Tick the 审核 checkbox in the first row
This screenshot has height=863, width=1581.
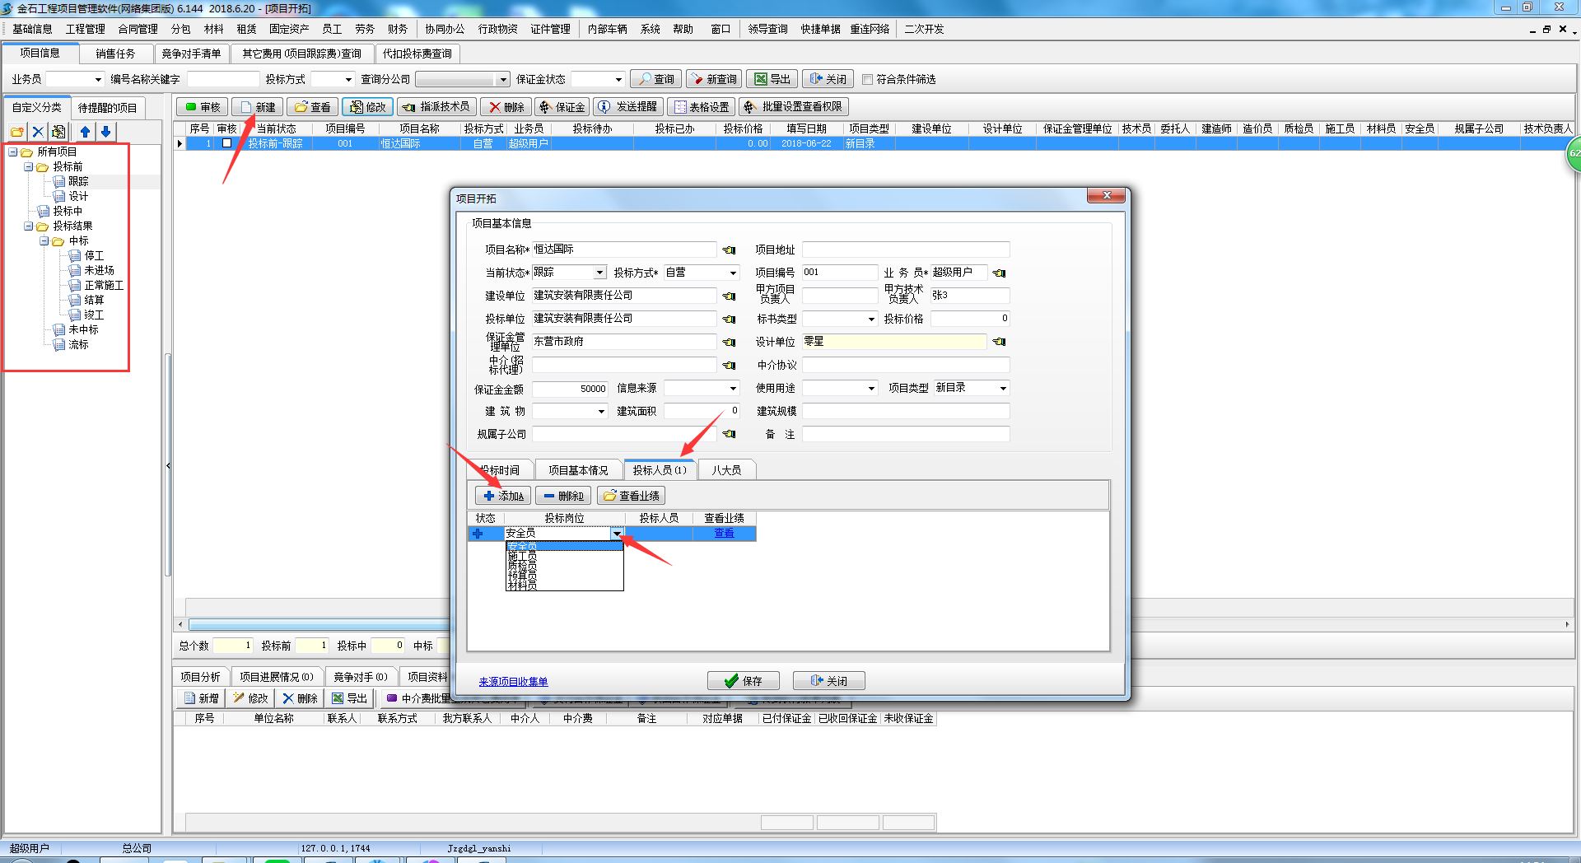pos(227,143)
